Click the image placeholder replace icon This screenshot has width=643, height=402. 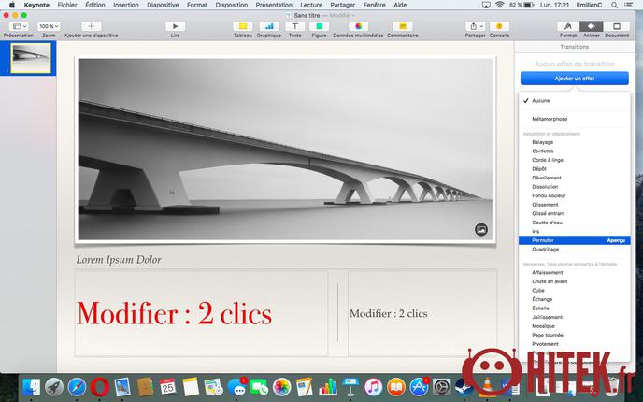[481, 229]
